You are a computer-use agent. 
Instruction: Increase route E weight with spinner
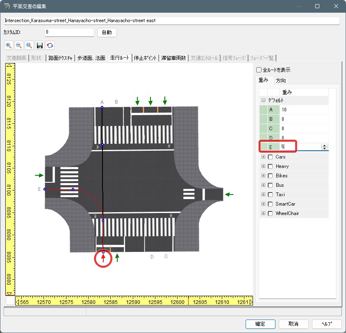[x=325, y=145]
